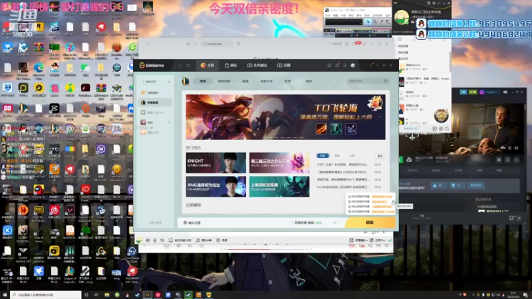Expand the sidebar game entry with the arrow
532x299 pixels.
pos(169,122)
